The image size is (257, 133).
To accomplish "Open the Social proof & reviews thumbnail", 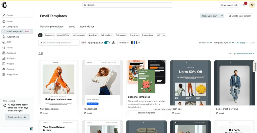I will tap(235, 83).
